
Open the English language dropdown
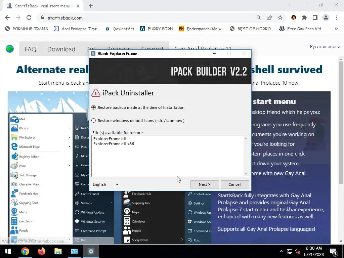click(x=106, y=184)
